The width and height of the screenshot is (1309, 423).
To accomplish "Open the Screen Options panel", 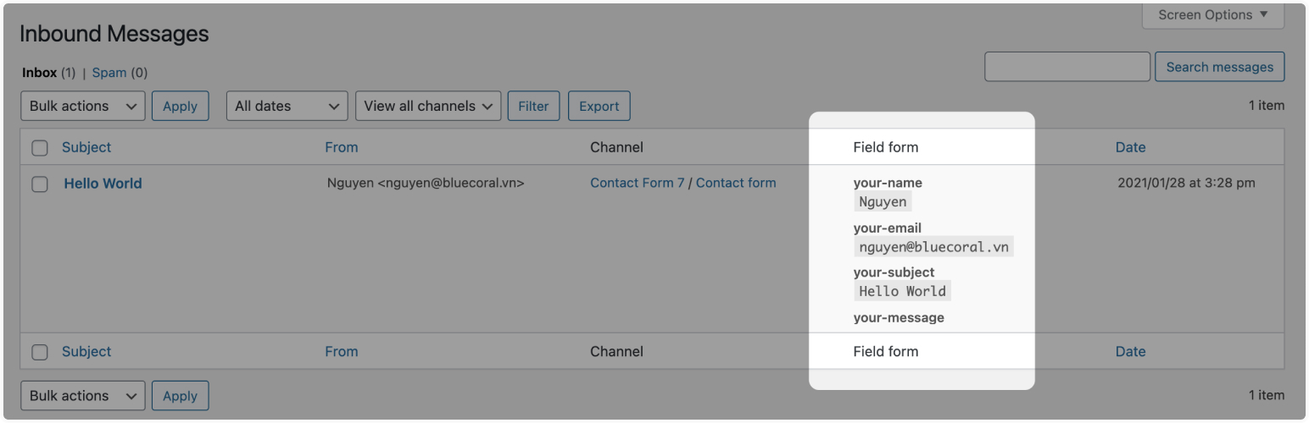I will 1213,15.
